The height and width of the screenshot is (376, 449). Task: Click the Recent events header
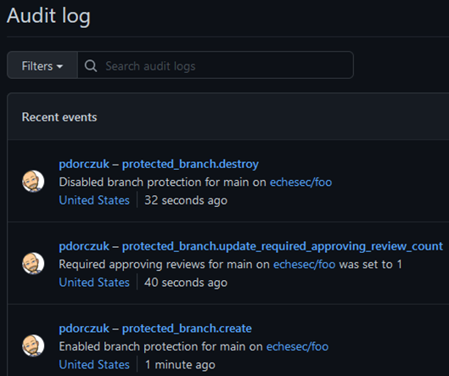point(59,117)
